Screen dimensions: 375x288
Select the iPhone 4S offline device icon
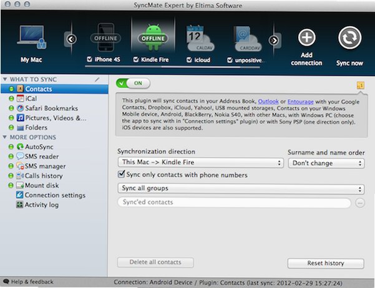(x=105, y=37)
